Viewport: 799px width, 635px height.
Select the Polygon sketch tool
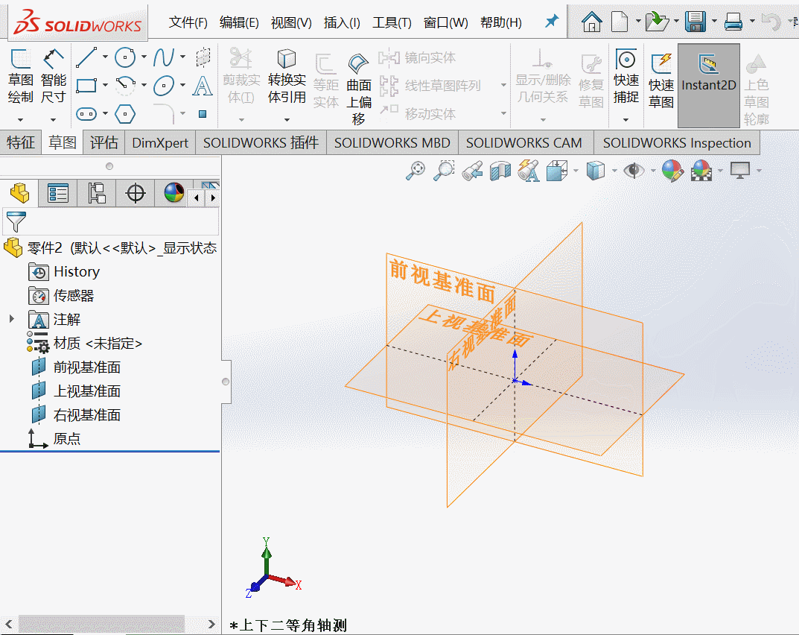pos(125,114)
